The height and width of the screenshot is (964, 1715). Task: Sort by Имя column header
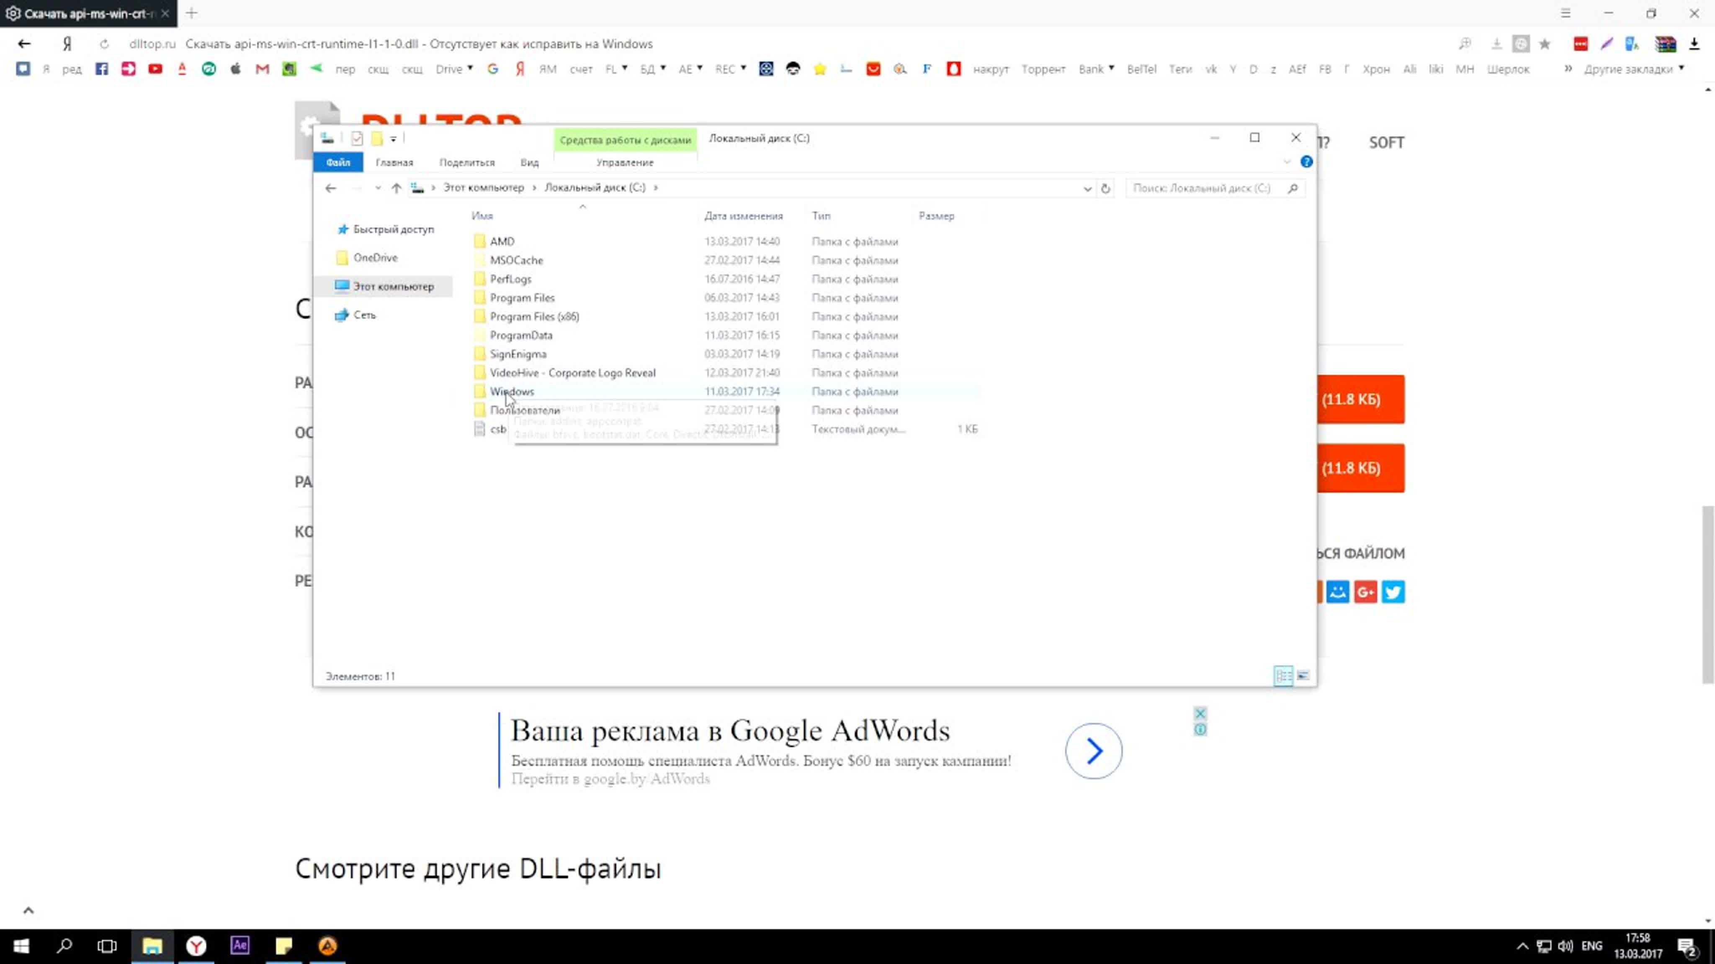point(482,215)
